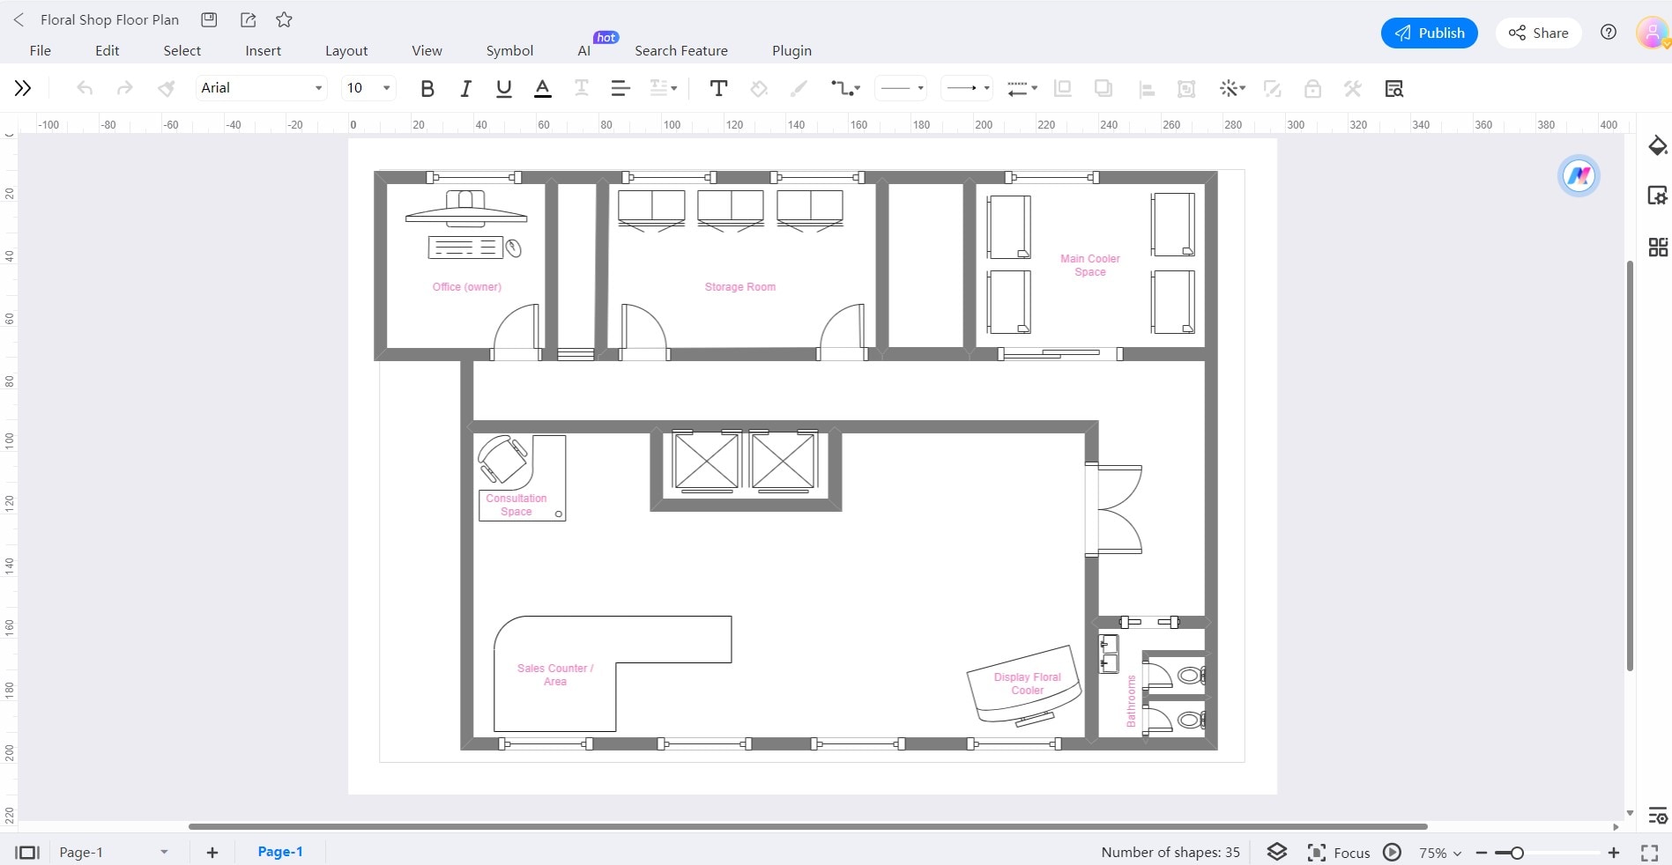Image resolution: width=1672 pixels, height=865 pixels.
Task: Star the Floral Shop Floor Plan document
Action: pyautogui.click(x=284, y=19)
